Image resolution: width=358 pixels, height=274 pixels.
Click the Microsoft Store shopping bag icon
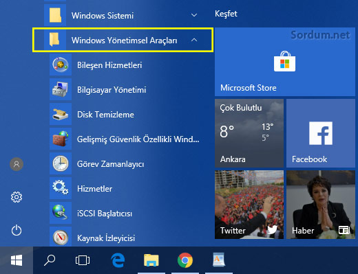tap(284, 61)
